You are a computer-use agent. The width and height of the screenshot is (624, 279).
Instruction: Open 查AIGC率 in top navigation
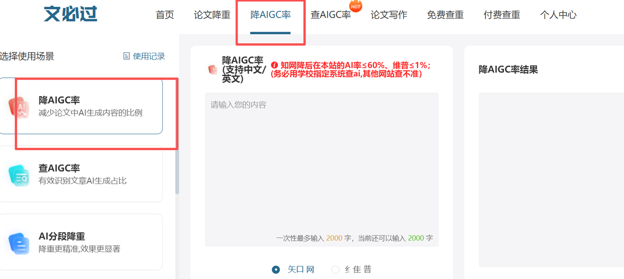tap(331, 15)
